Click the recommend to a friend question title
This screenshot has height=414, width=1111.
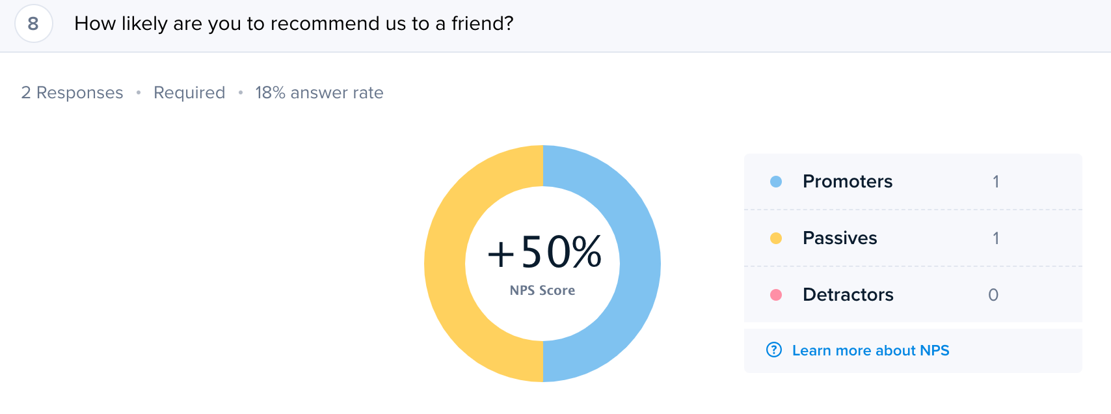(x=294, y=23)
